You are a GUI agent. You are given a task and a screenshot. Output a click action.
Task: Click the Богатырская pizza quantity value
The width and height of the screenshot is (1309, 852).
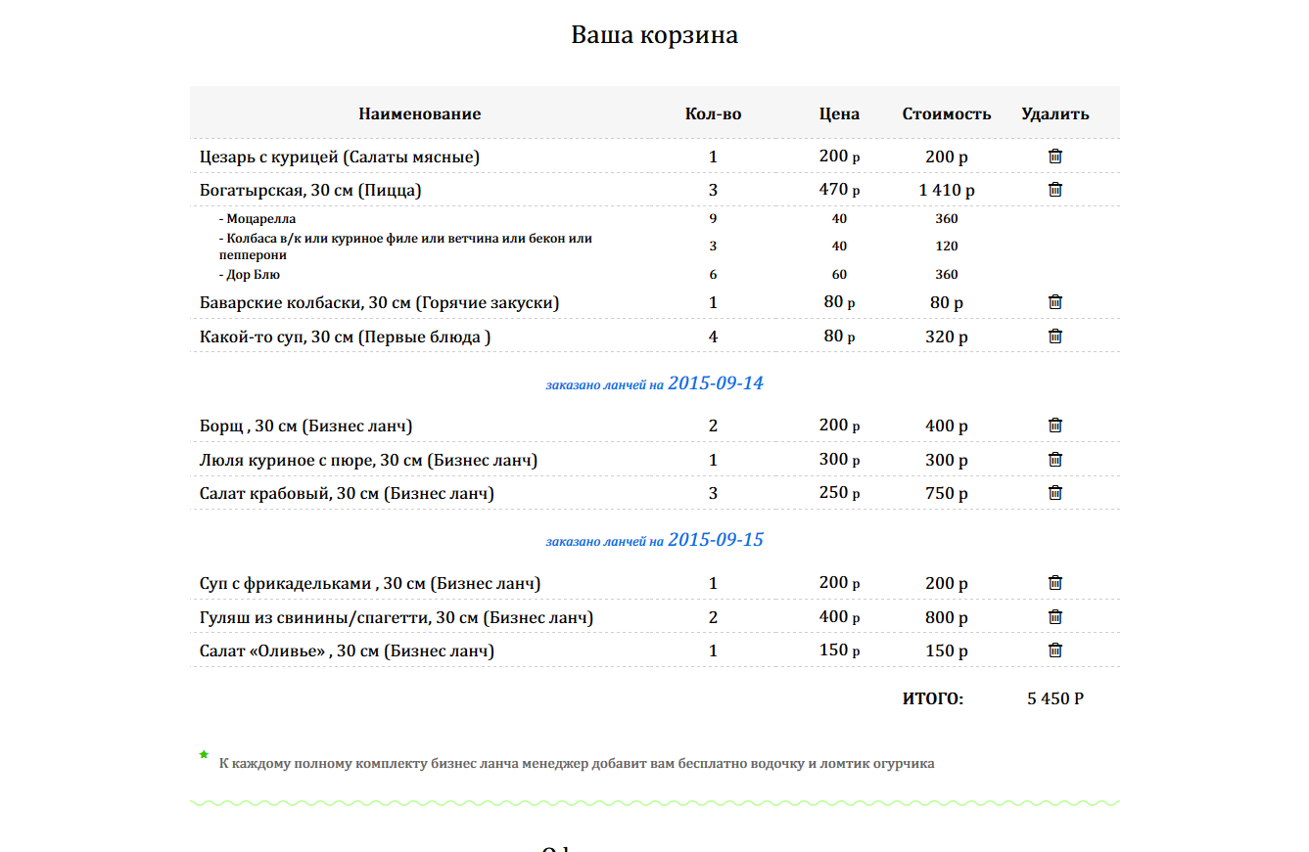[x=713, y=191]
